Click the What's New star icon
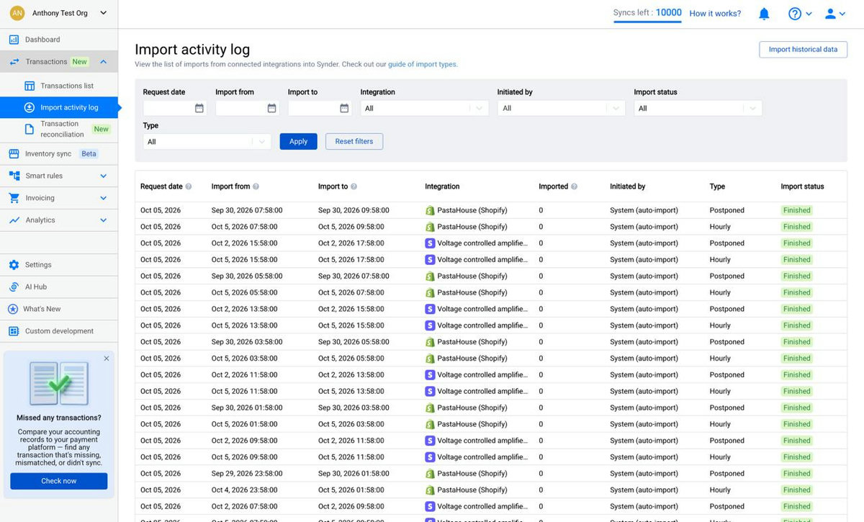This screenshot has width=864, height=522. tap(13, 309)
